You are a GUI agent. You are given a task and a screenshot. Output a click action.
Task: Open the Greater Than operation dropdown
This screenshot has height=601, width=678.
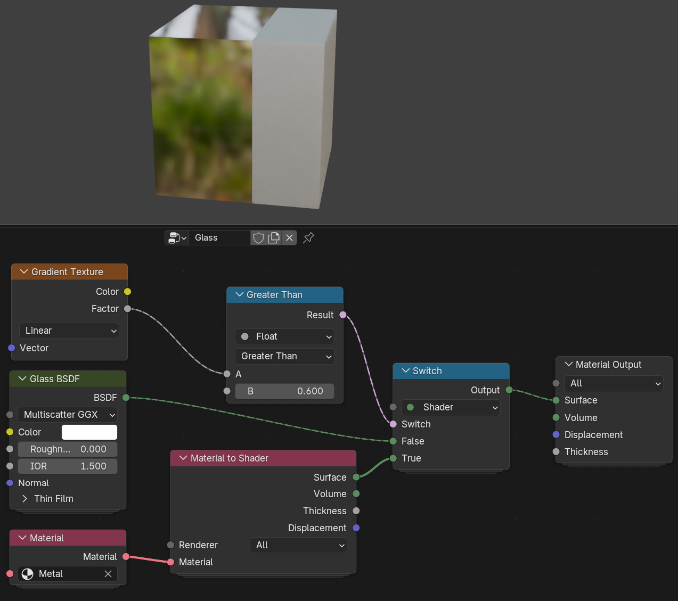(284, 356)
